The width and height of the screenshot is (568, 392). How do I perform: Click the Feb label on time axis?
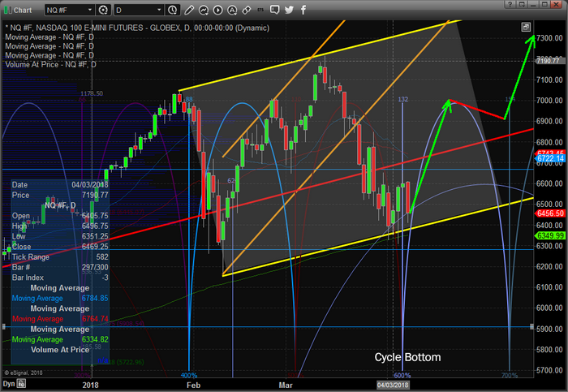pyautogui.click(x=193, y=385)
